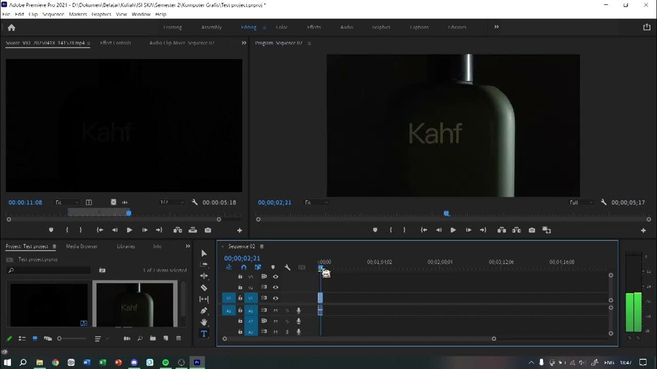The height and width of the screenshot is (369, 657).
Task: Open Sequence 02 timeline panel menu
Action: click(261, 247)
